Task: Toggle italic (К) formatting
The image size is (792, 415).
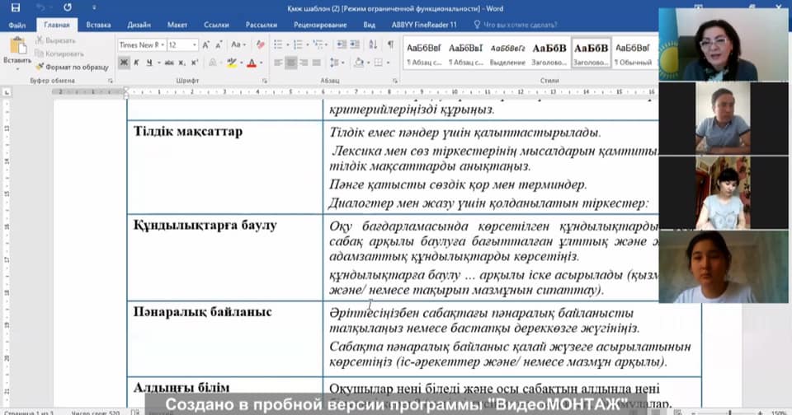Action: click(138, 63)
